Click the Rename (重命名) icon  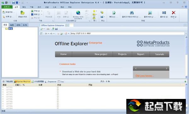click(164, 13)
